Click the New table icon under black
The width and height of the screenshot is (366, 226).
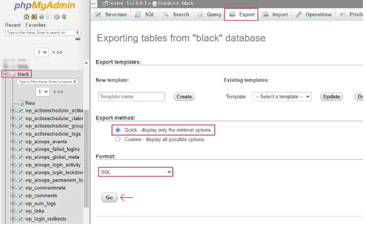click(21, 103)
